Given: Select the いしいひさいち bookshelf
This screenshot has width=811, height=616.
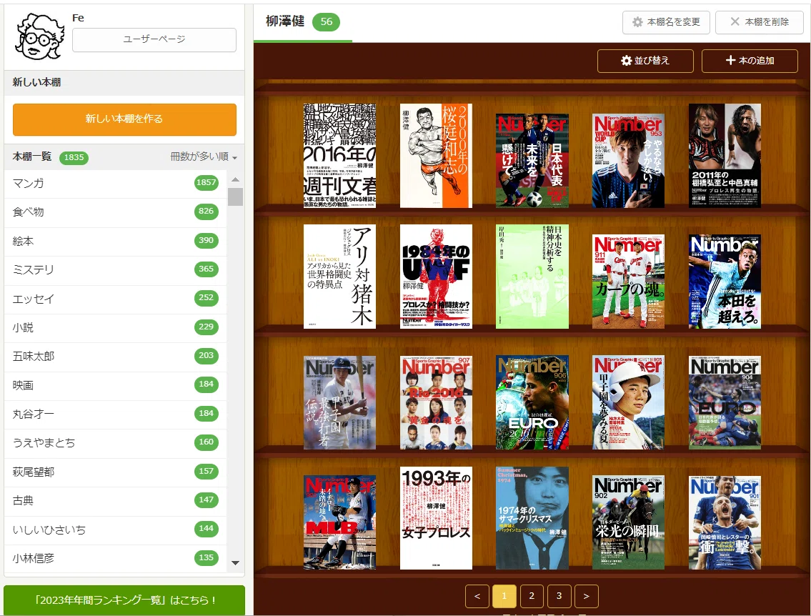Looking at the screenshot, I should (115, 530).
